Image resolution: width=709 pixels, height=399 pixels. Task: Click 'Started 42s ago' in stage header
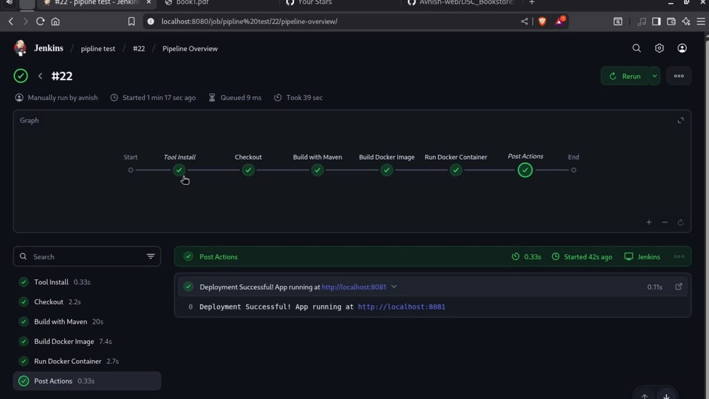pyautogui.click(x=588, y=257)
